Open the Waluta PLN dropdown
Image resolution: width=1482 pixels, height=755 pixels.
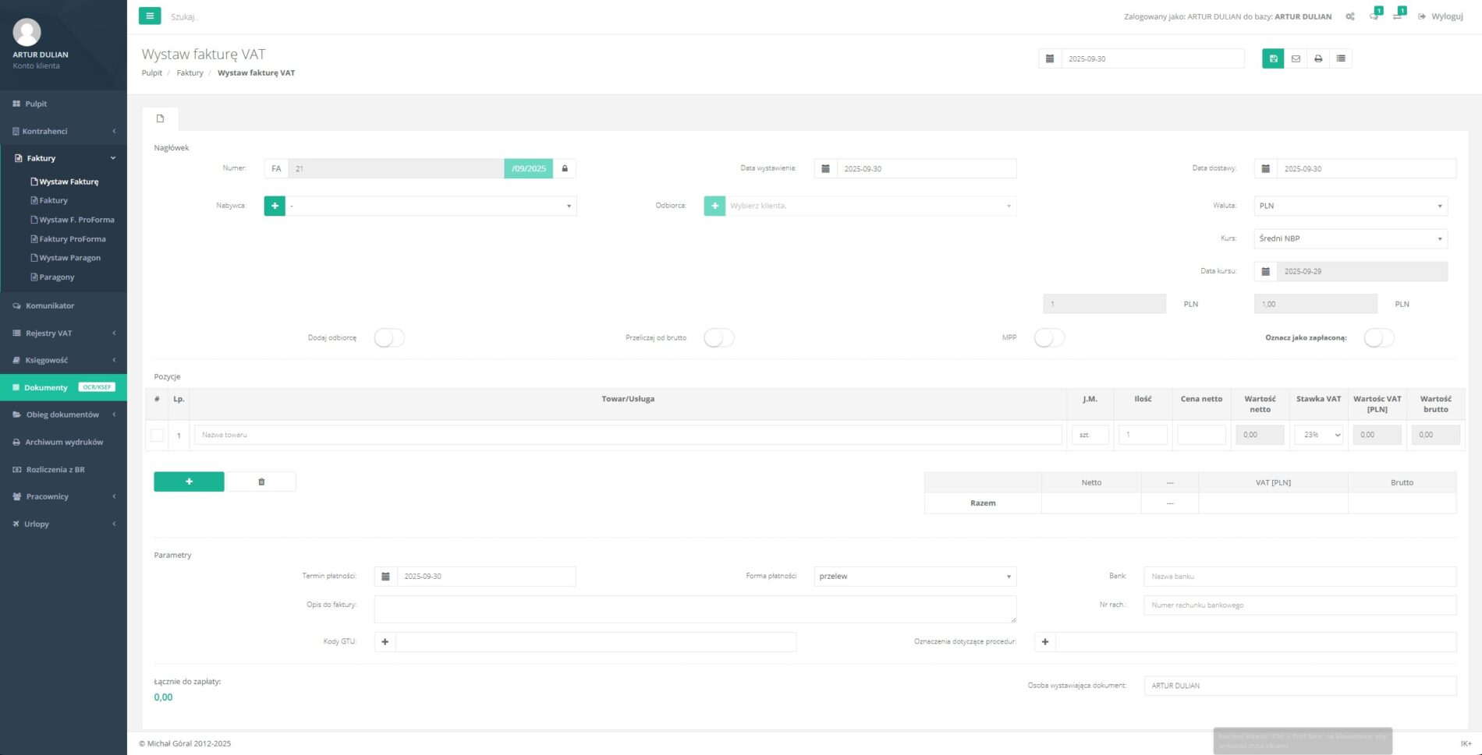1350,206
